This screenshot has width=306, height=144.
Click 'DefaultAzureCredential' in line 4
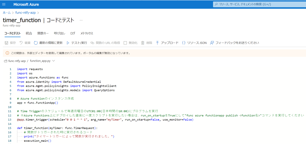(x=82, y=82)
